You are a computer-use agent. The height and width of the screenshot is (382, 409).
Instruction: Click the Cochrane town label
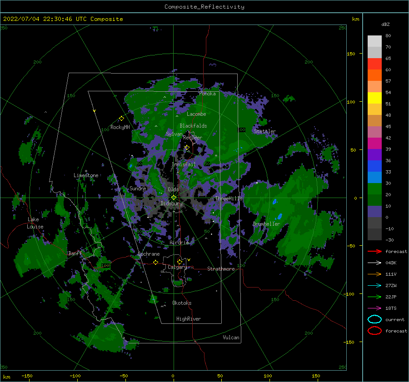click(149, 254)
